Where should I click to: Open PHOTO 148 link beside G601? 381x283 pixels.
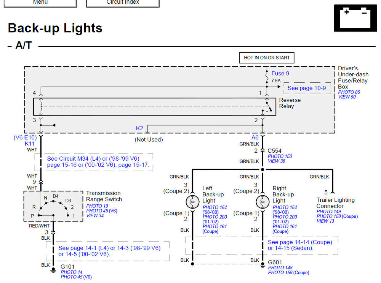coord(280,268)
